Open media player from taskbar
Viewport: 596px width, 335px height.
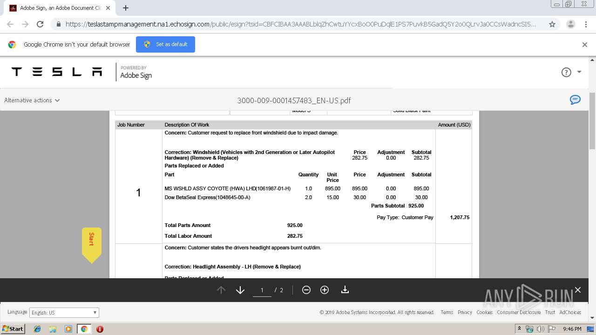(68, 329)
